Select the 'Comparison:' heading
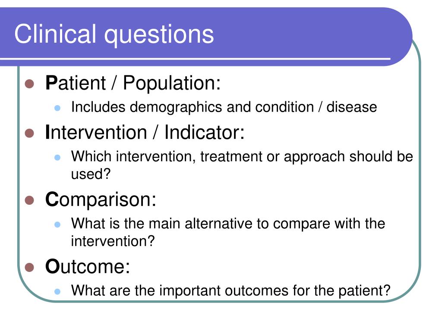442x331 pixels. point(101,200)
